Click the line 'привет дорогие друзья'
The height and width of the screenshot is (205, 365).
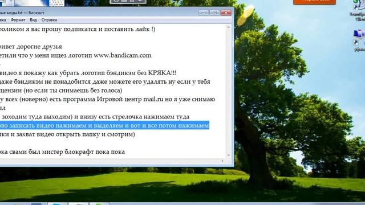[31, 47]
